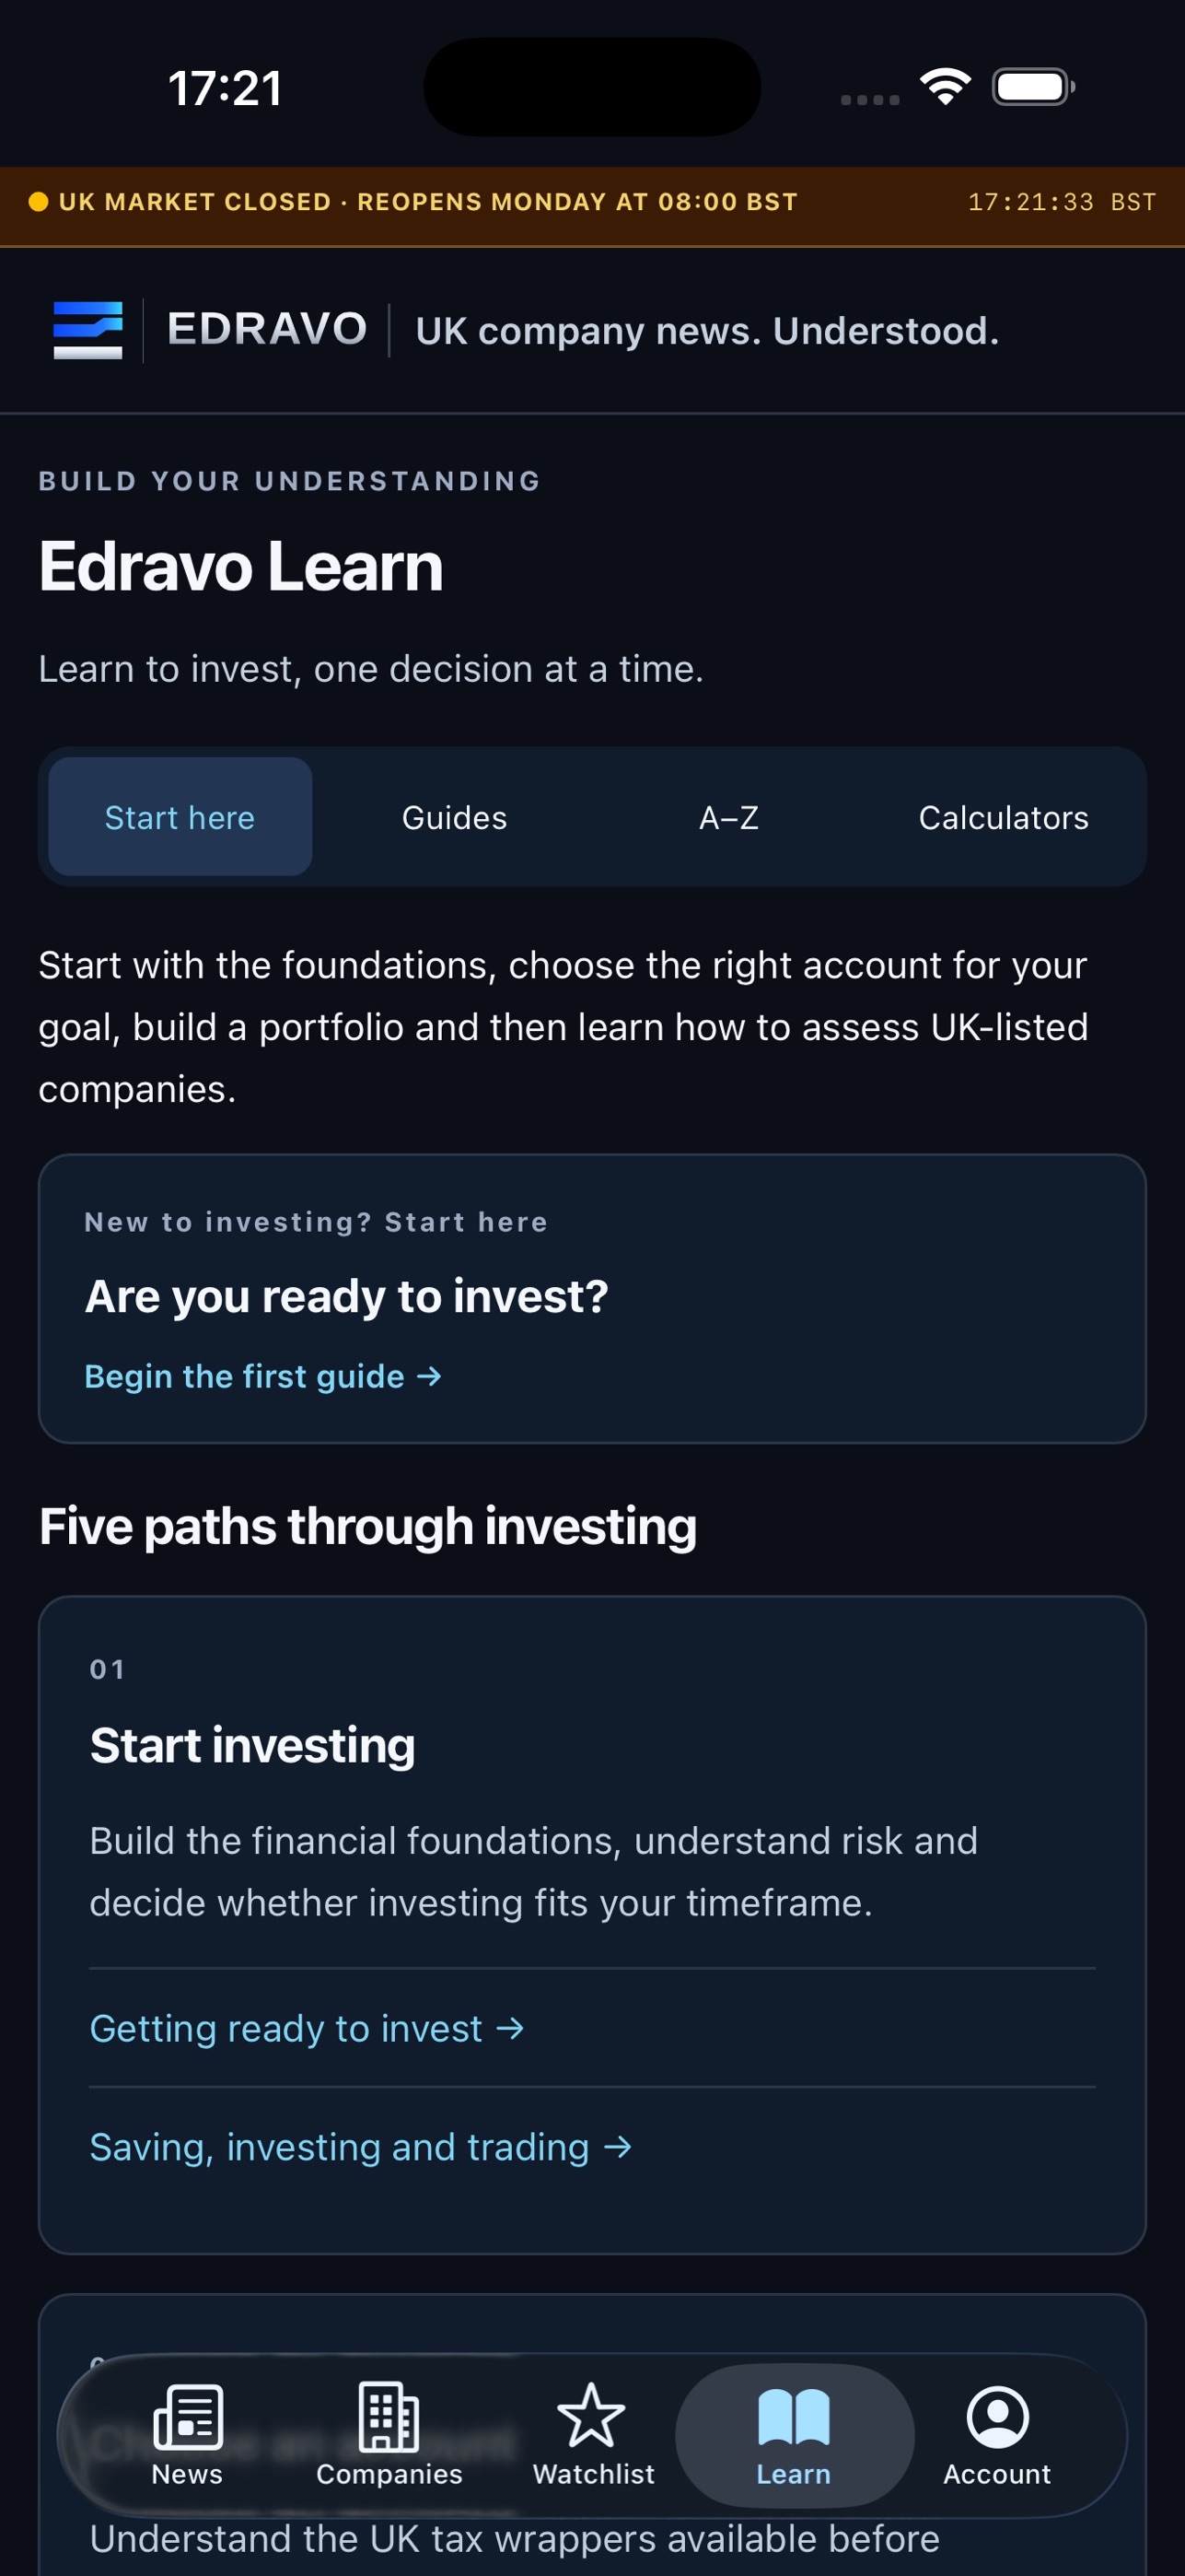Image resolution: width=1185 pixels, height=2576 pixels.
Task: Open Getting ready to invest link
Action: (307, 2028)
